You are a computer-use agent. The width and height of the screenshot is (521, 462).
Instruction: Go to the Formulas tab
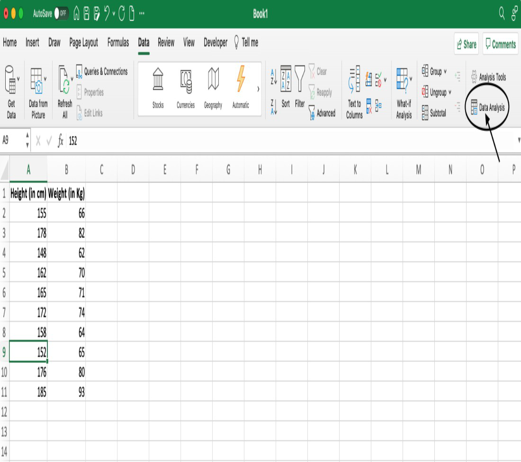pos(118,43)
